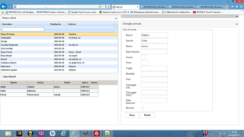
Task: Click the Save button
Action: coord(132,115)
